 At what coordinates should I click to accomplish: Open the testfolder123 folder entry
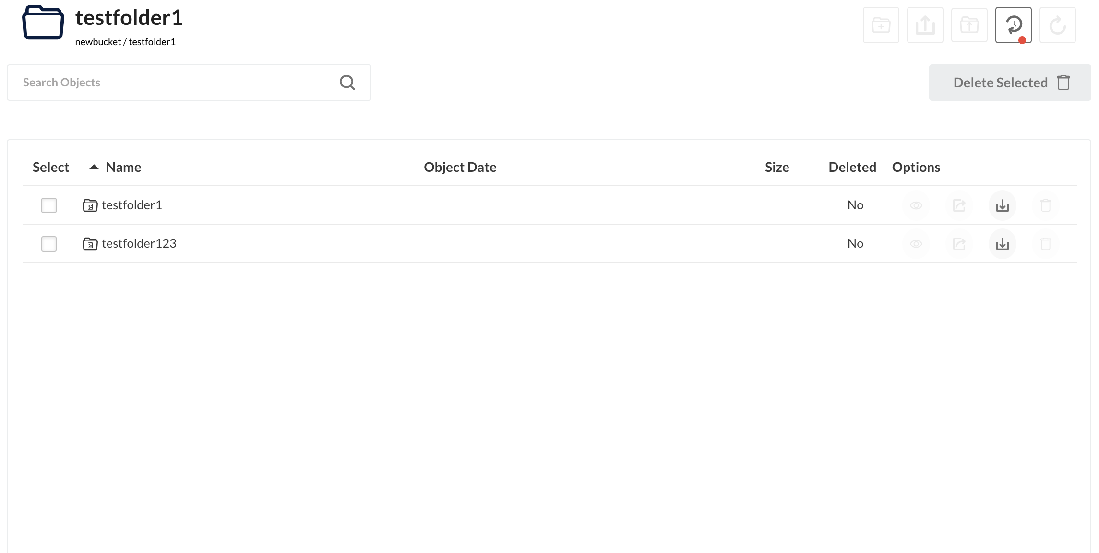click(139, 244)
